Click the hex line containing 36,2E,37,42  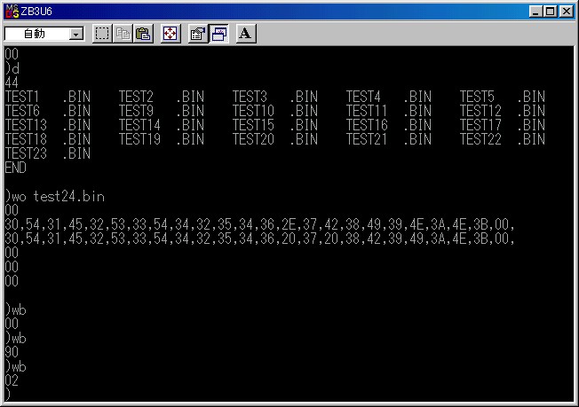(x=259, y=224)
